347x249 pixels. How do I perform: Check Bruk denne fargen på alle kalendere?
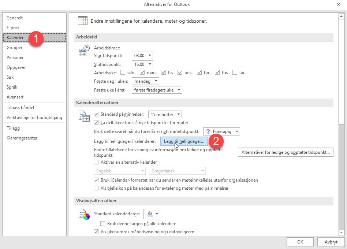[103, 223]
